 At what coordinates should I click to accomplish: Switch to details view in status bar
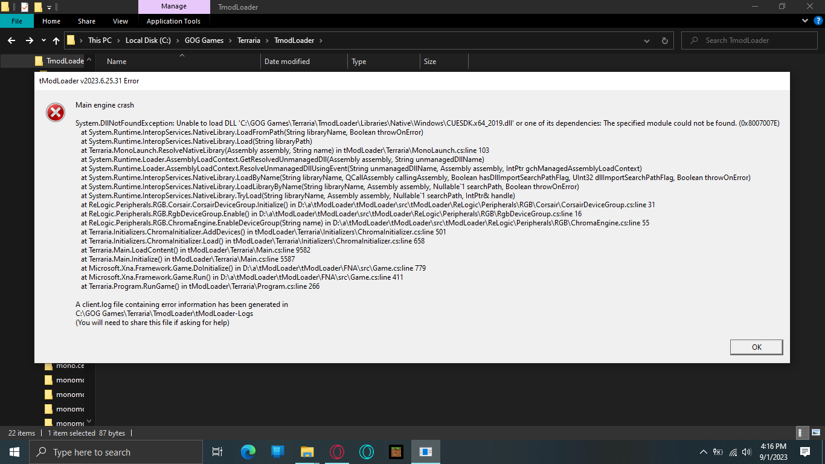click(801, 433)
